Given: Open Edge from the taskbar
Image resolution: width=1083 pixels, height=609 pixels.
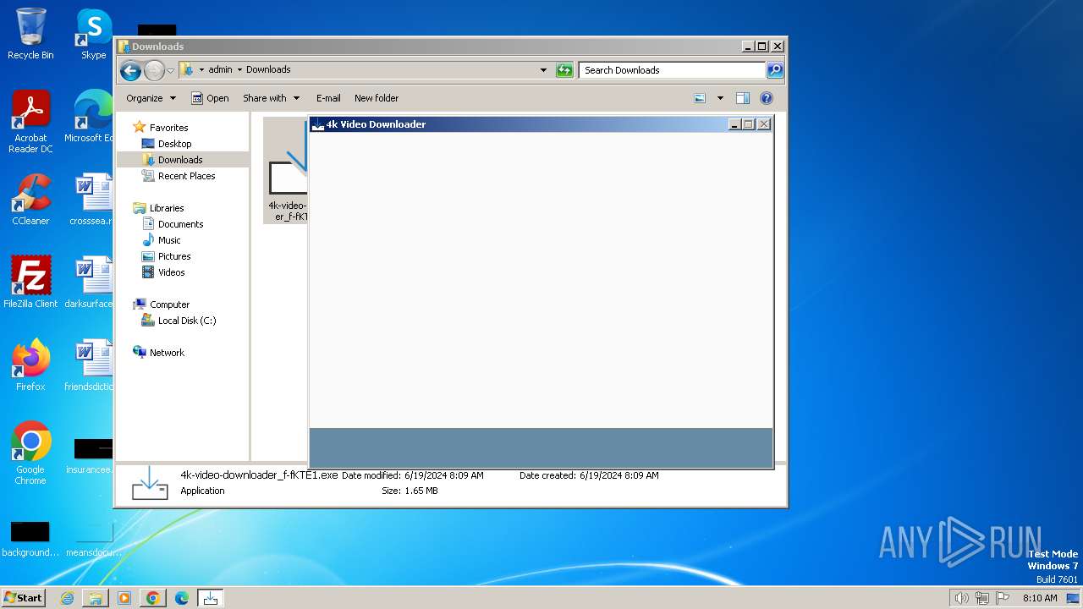Looking at the screenshot, I should pos(182,598).
